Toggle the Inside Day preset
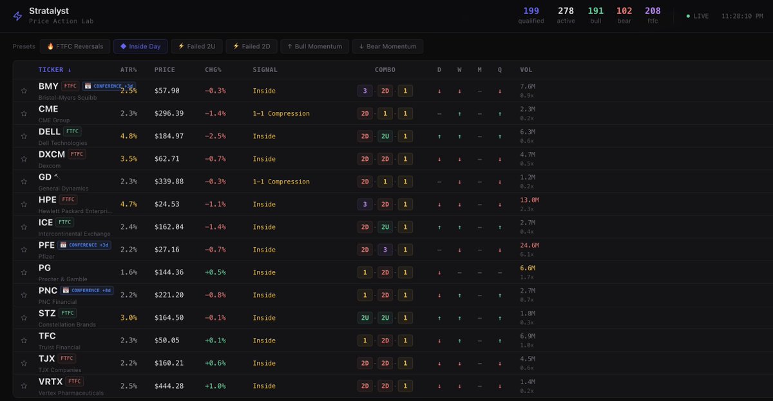Viewport: 773px width, 401px height. [x=140, y=46]
